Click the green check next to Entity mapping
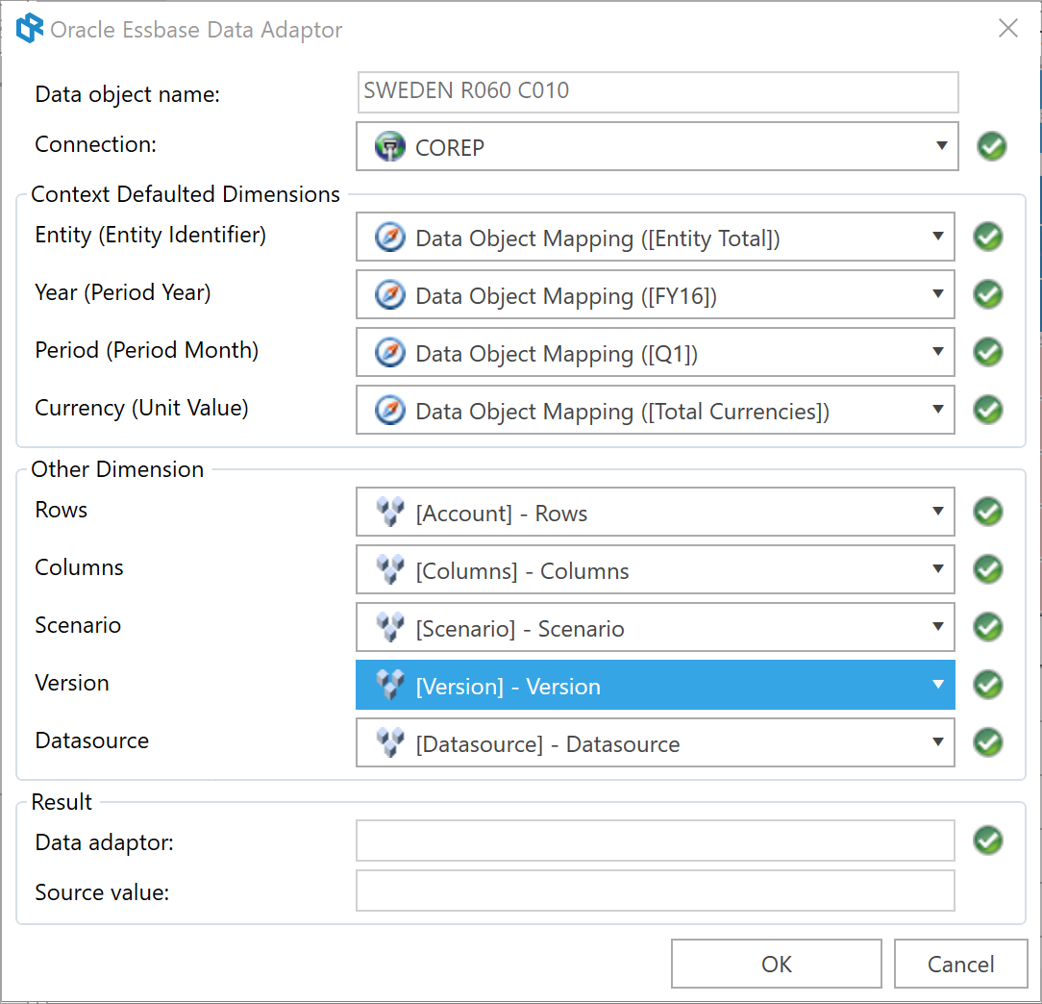1042x1004 pixels. (988, 237)
